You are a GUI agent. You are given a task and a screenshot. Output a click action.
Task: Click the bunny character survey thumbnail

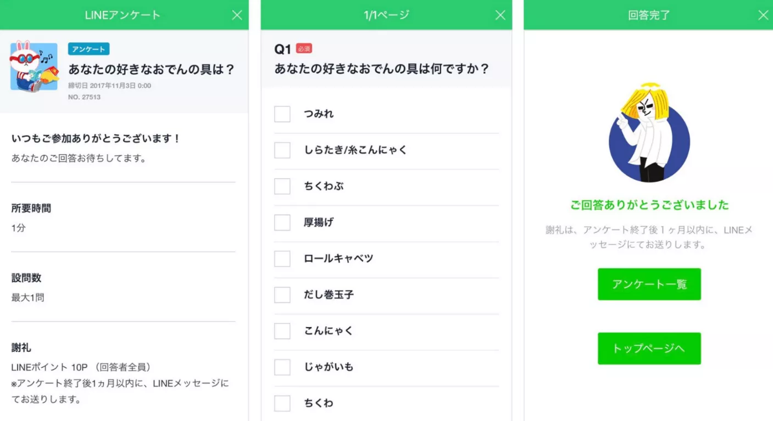(x=34, y=66)
